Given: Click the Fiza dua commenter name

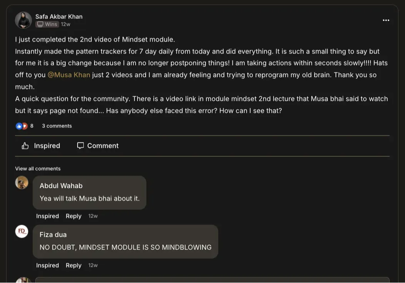Looking at the screenshot, I should [53, 234].
